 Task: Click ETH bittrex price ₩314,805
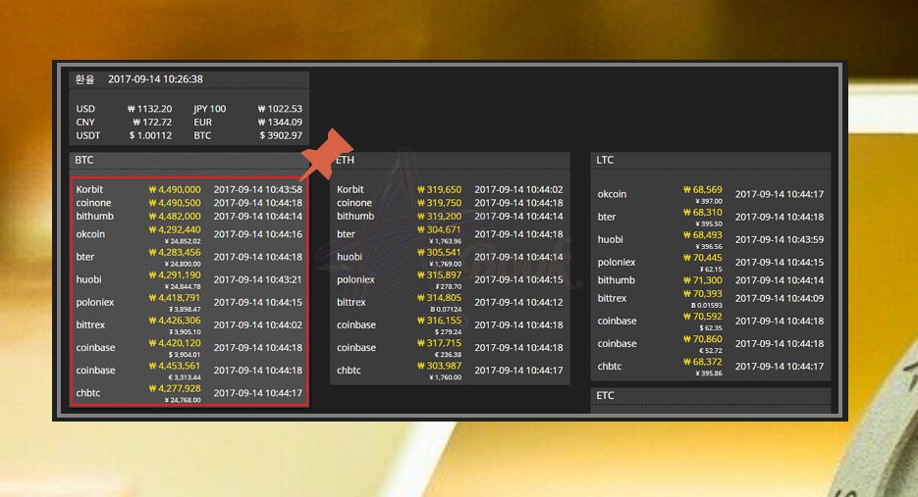(439, 298)
